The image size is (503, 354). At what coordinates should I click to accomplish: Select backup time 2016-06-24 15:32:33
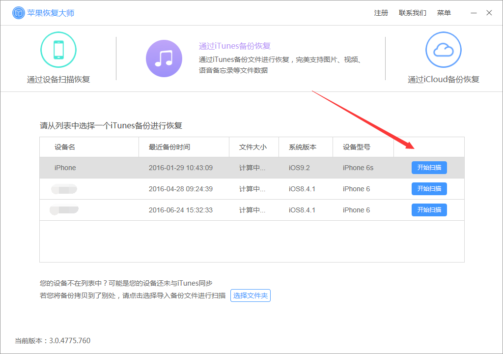pyautogui.click(x=181, y=210)
